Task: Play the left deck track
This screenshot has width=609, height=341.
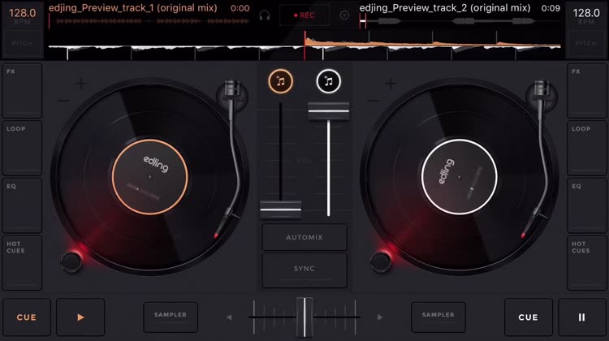Action: pyautogui.click(x=80, y=317)
